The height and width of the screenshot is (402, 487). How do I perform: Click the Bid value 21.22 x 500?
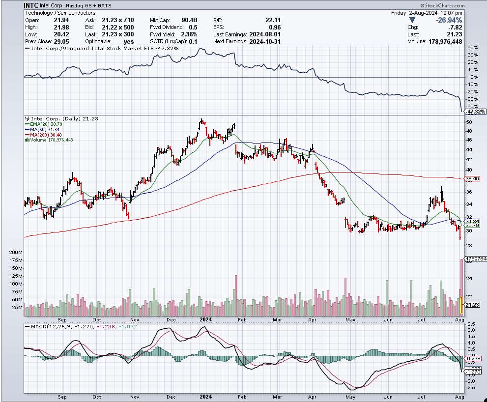click(118, 28)
